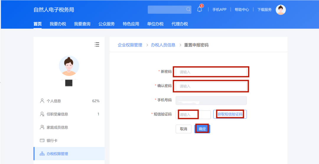Click the 办税权限管理 hierarchy icon

click(x=42, y=154)
